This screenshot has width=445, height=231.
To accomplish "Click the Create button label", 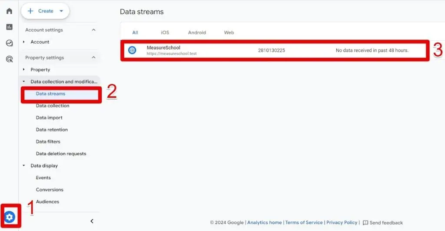I will click(x=46, y=11).
